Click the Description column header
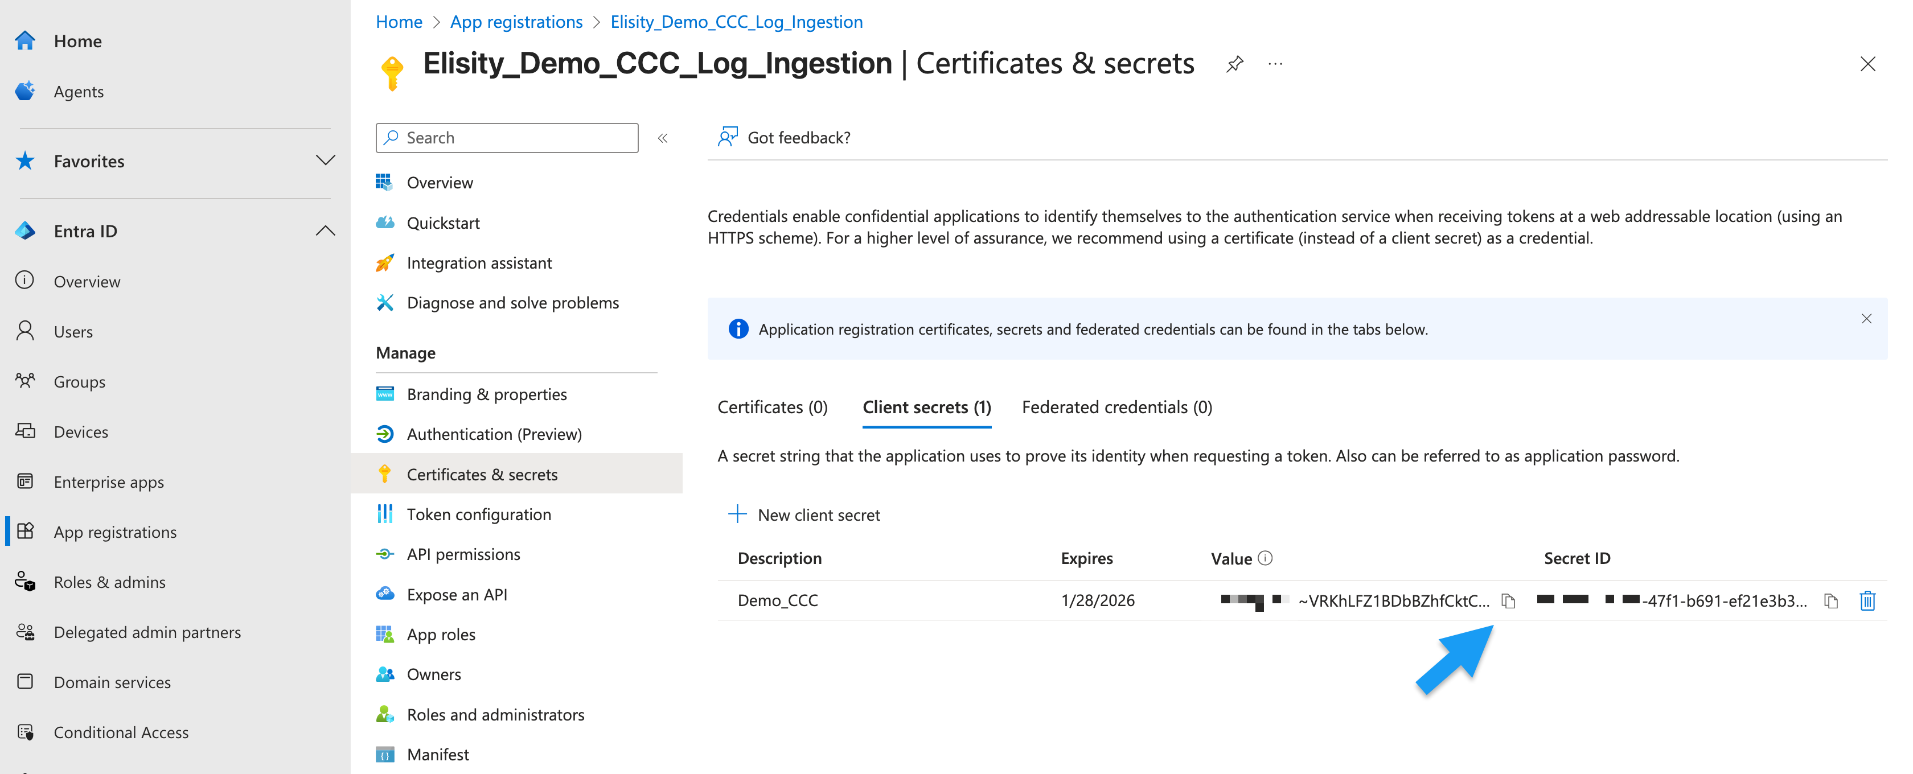 pos(780,558)
